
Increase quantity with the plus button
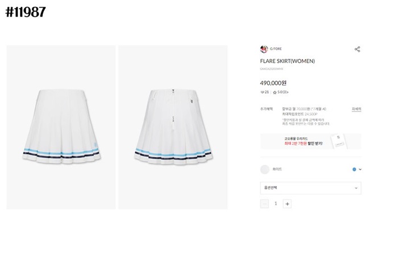tap(287, 204)
